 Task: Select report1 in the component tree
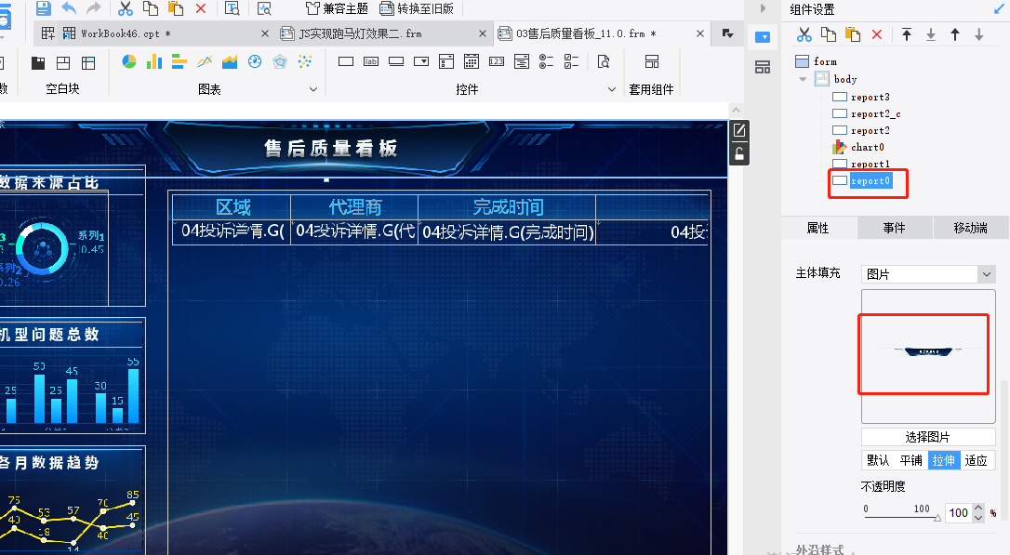tap(870, 165)
